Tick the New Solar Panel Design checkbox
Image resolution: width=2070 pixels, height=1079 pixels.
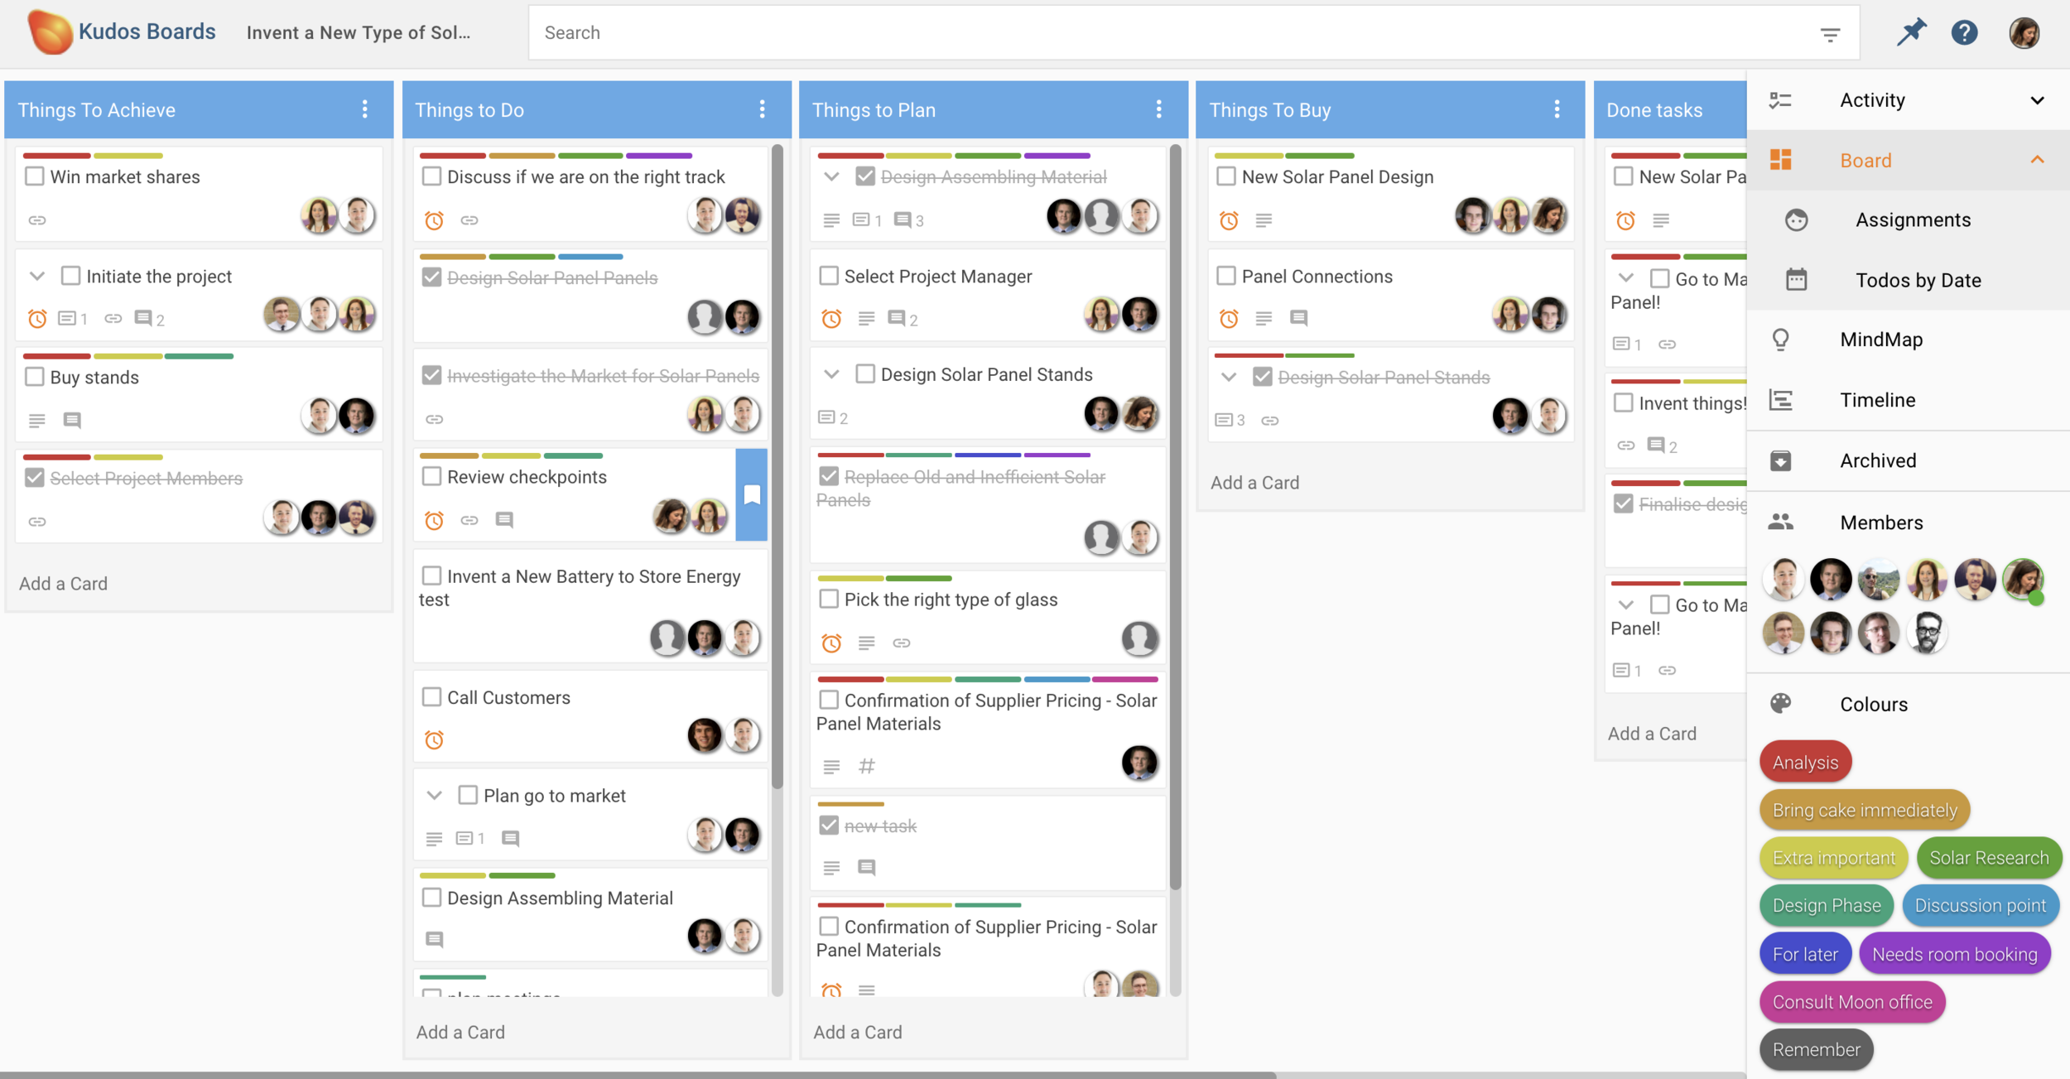1225,176
